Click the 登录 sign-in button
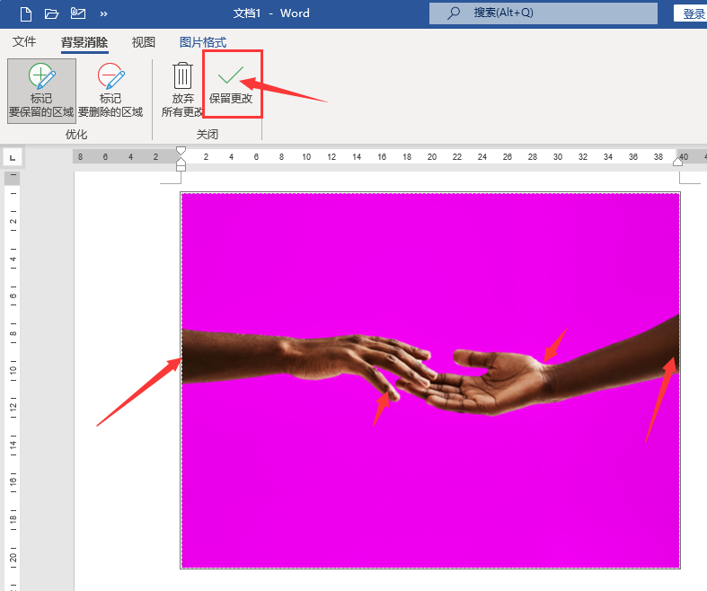This screenshot has width=707, height=591. (x=692, y=13)
